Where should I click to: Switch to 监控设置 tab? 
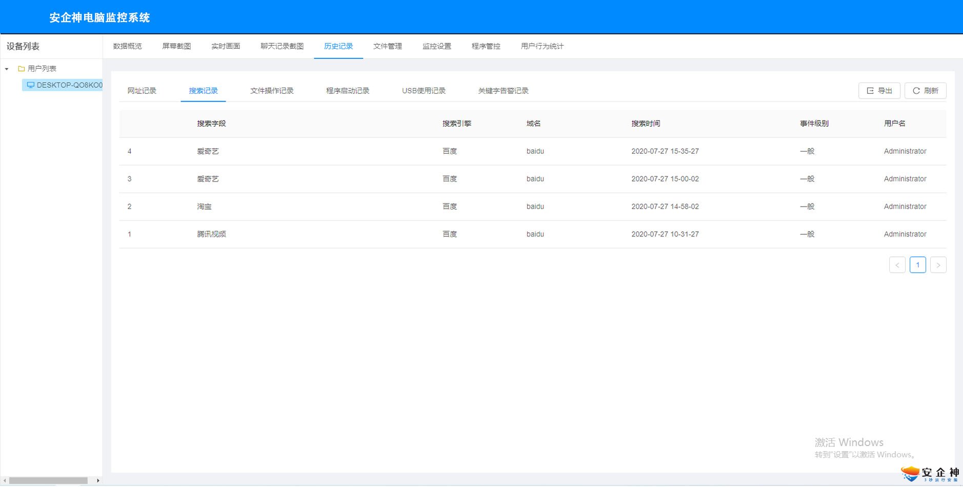[x=437, y=46]
